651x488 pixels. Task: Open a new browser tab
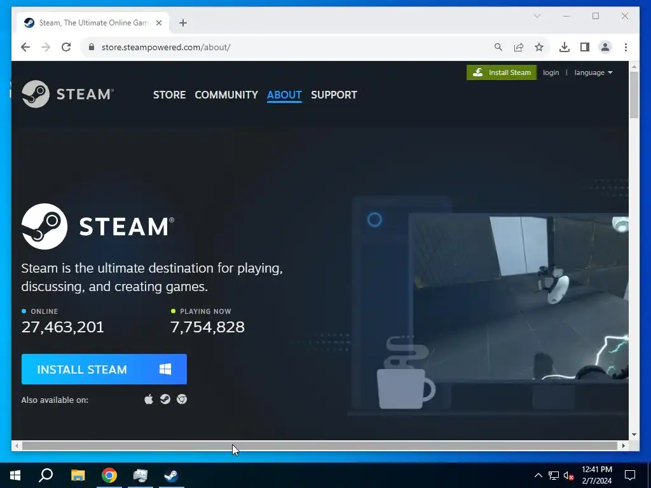[183, 23]
